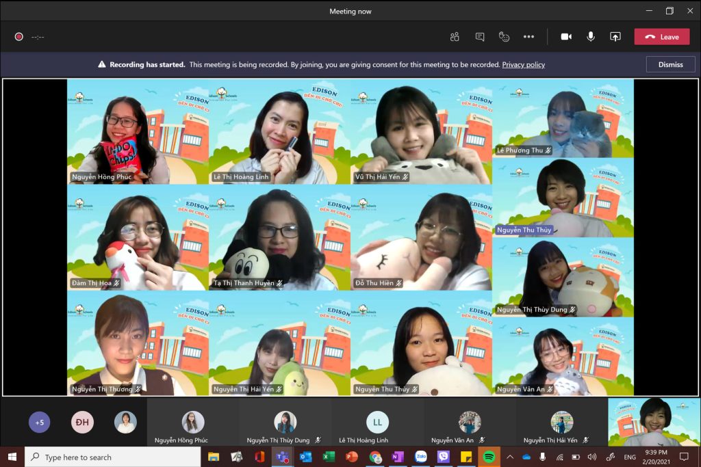Image resolution: width=701 pixels, height=467 pixels.
Task: Turn the camera off
Action: tap(566, 37)
